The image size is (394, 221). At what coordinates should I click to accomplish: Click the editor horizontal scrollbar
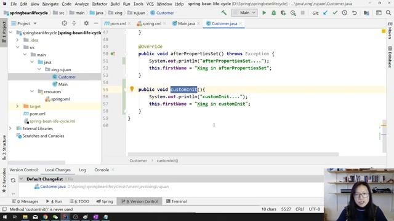click(233, 154)
